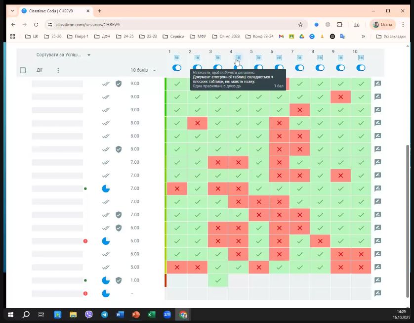Image resolution: width=414 pixels, height=323 pixels.
Task: Click the Освіта profile button
Action: click(x=382, y=24)
